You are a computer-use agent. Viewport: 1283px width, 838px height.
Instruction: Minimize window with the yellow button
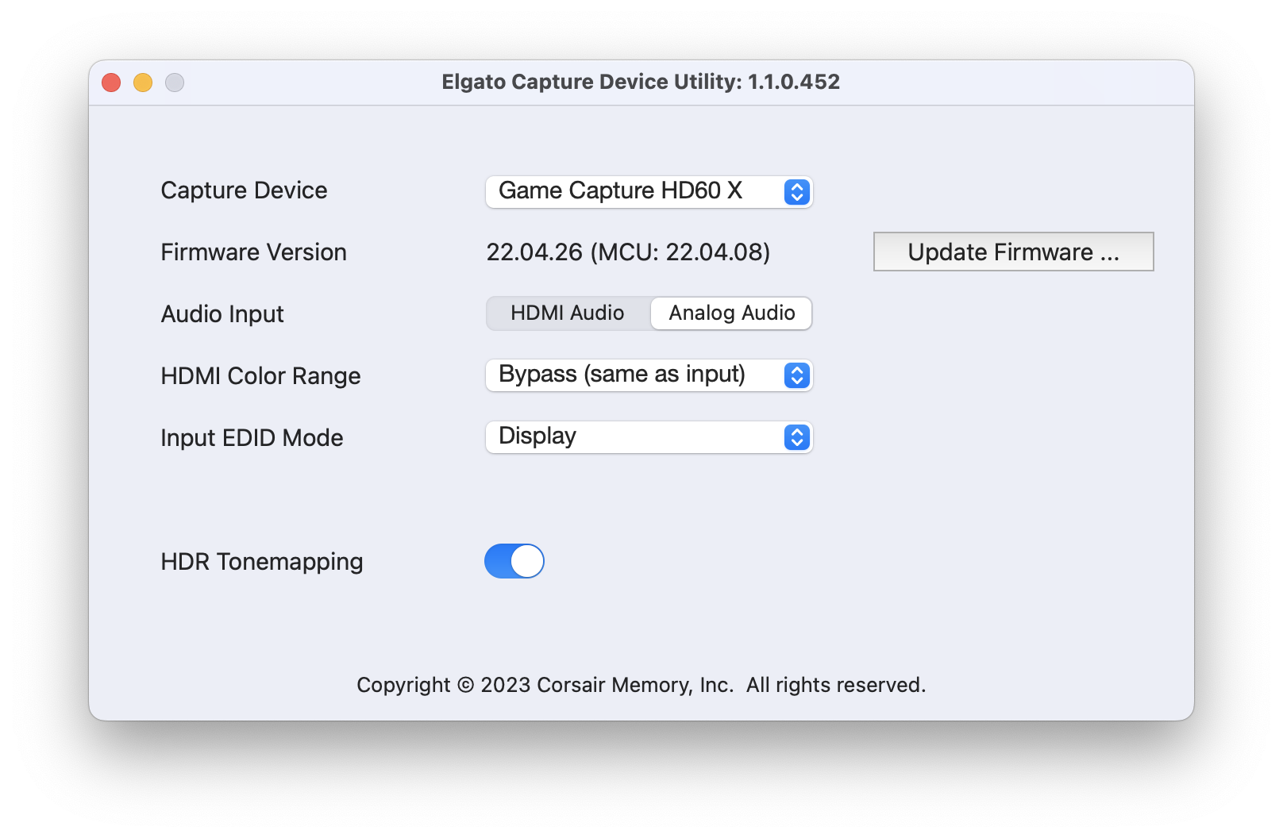(143, 83)
